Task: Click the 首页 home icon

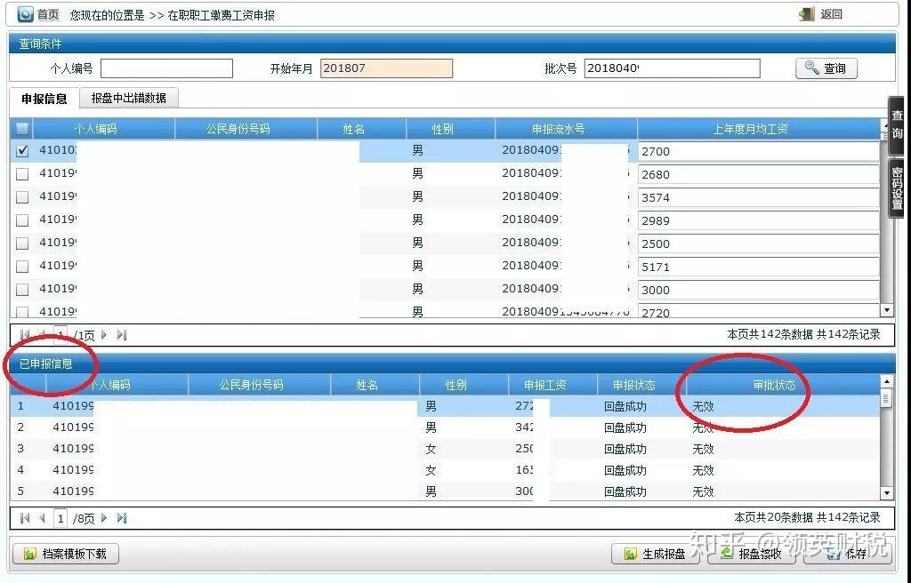Action: coord(26,14)
